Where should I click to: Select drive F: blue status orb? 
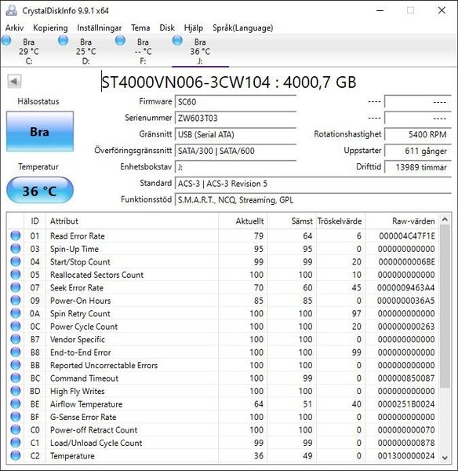pyautogui.click(x=120, y=41)
